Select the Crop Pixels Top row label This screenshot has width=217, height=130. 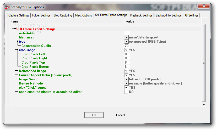click(33, 63)
